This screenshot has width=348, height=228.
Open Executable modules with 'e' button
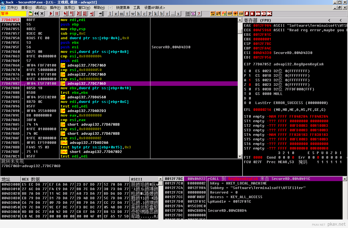click(x=116, y=14)
